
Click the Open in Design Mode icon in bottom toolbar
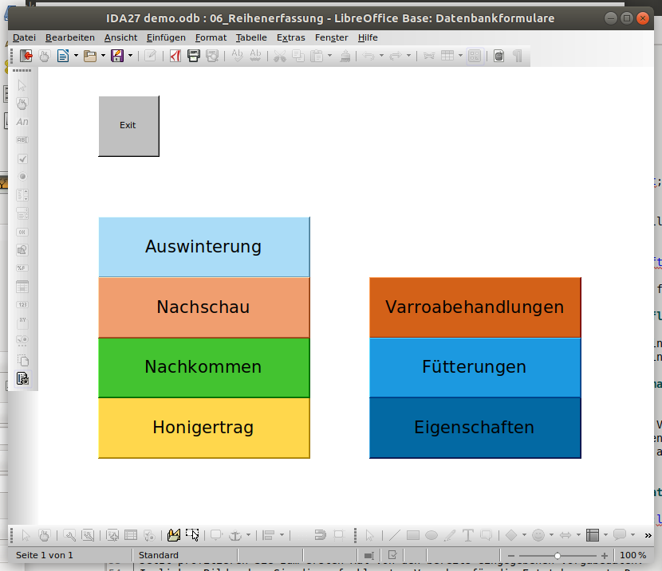coord(174,535)
